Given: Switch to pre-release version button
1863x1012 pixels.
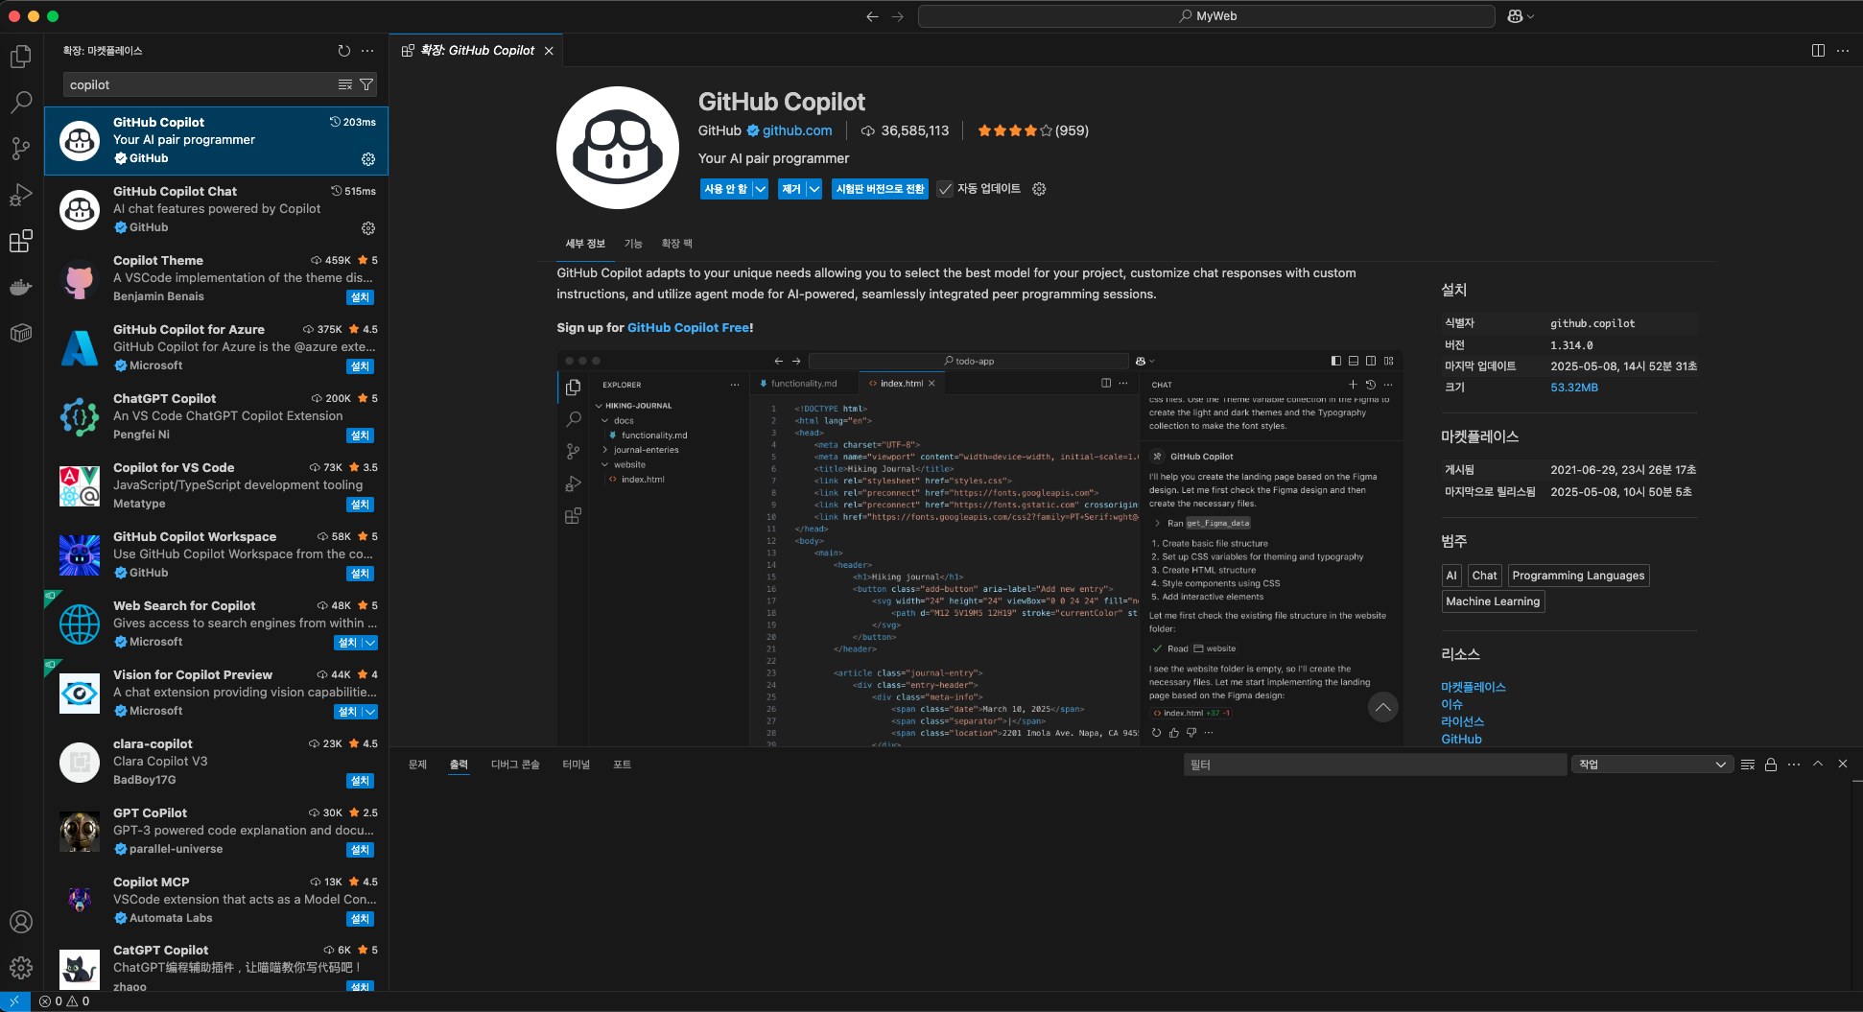Looking at the screenshot, I should coord(880,189).
